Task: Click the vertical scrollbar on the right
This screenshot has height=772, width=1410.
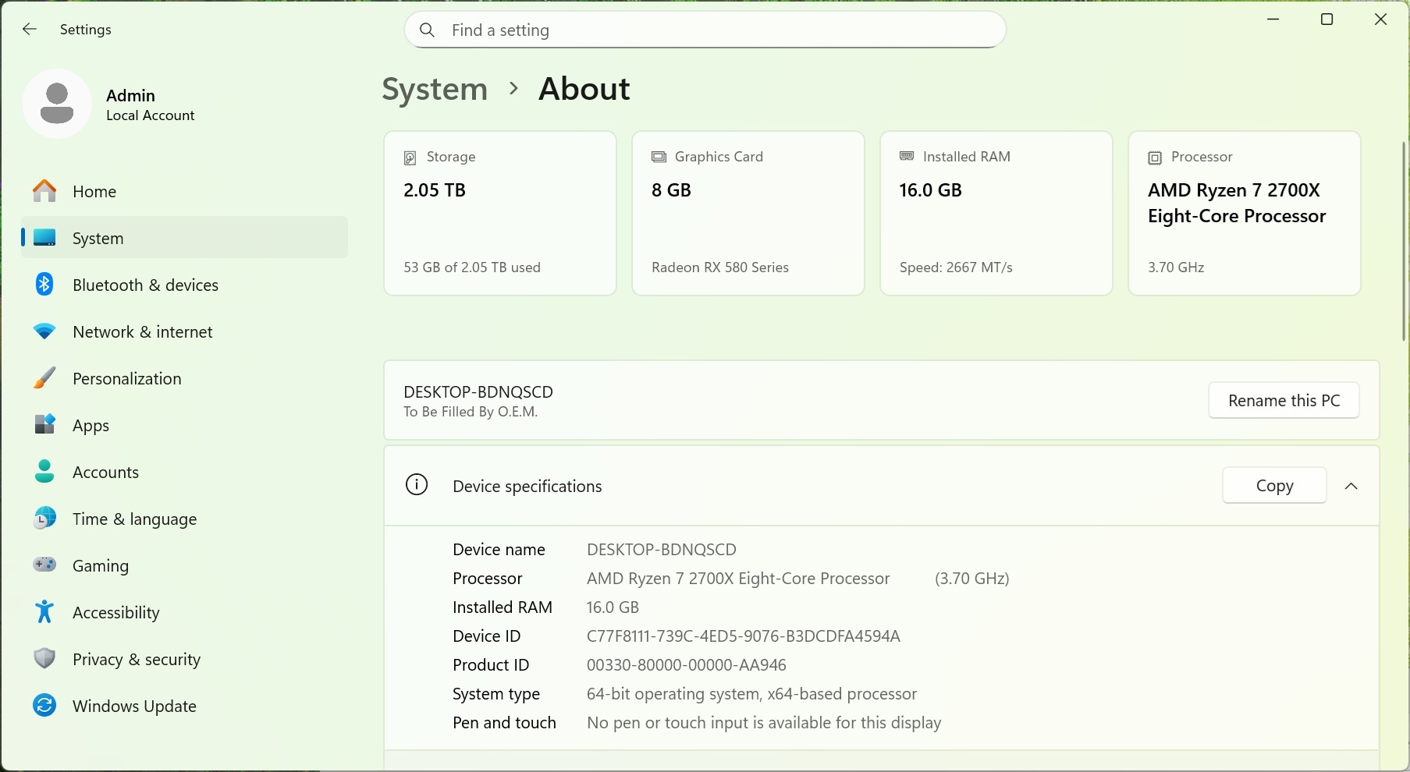Action: coord(1403,240)
